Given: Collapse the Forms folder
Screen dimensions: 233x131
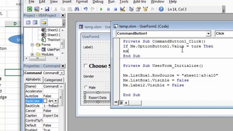Looking at the screenshot, I should [x=32, y=45].
